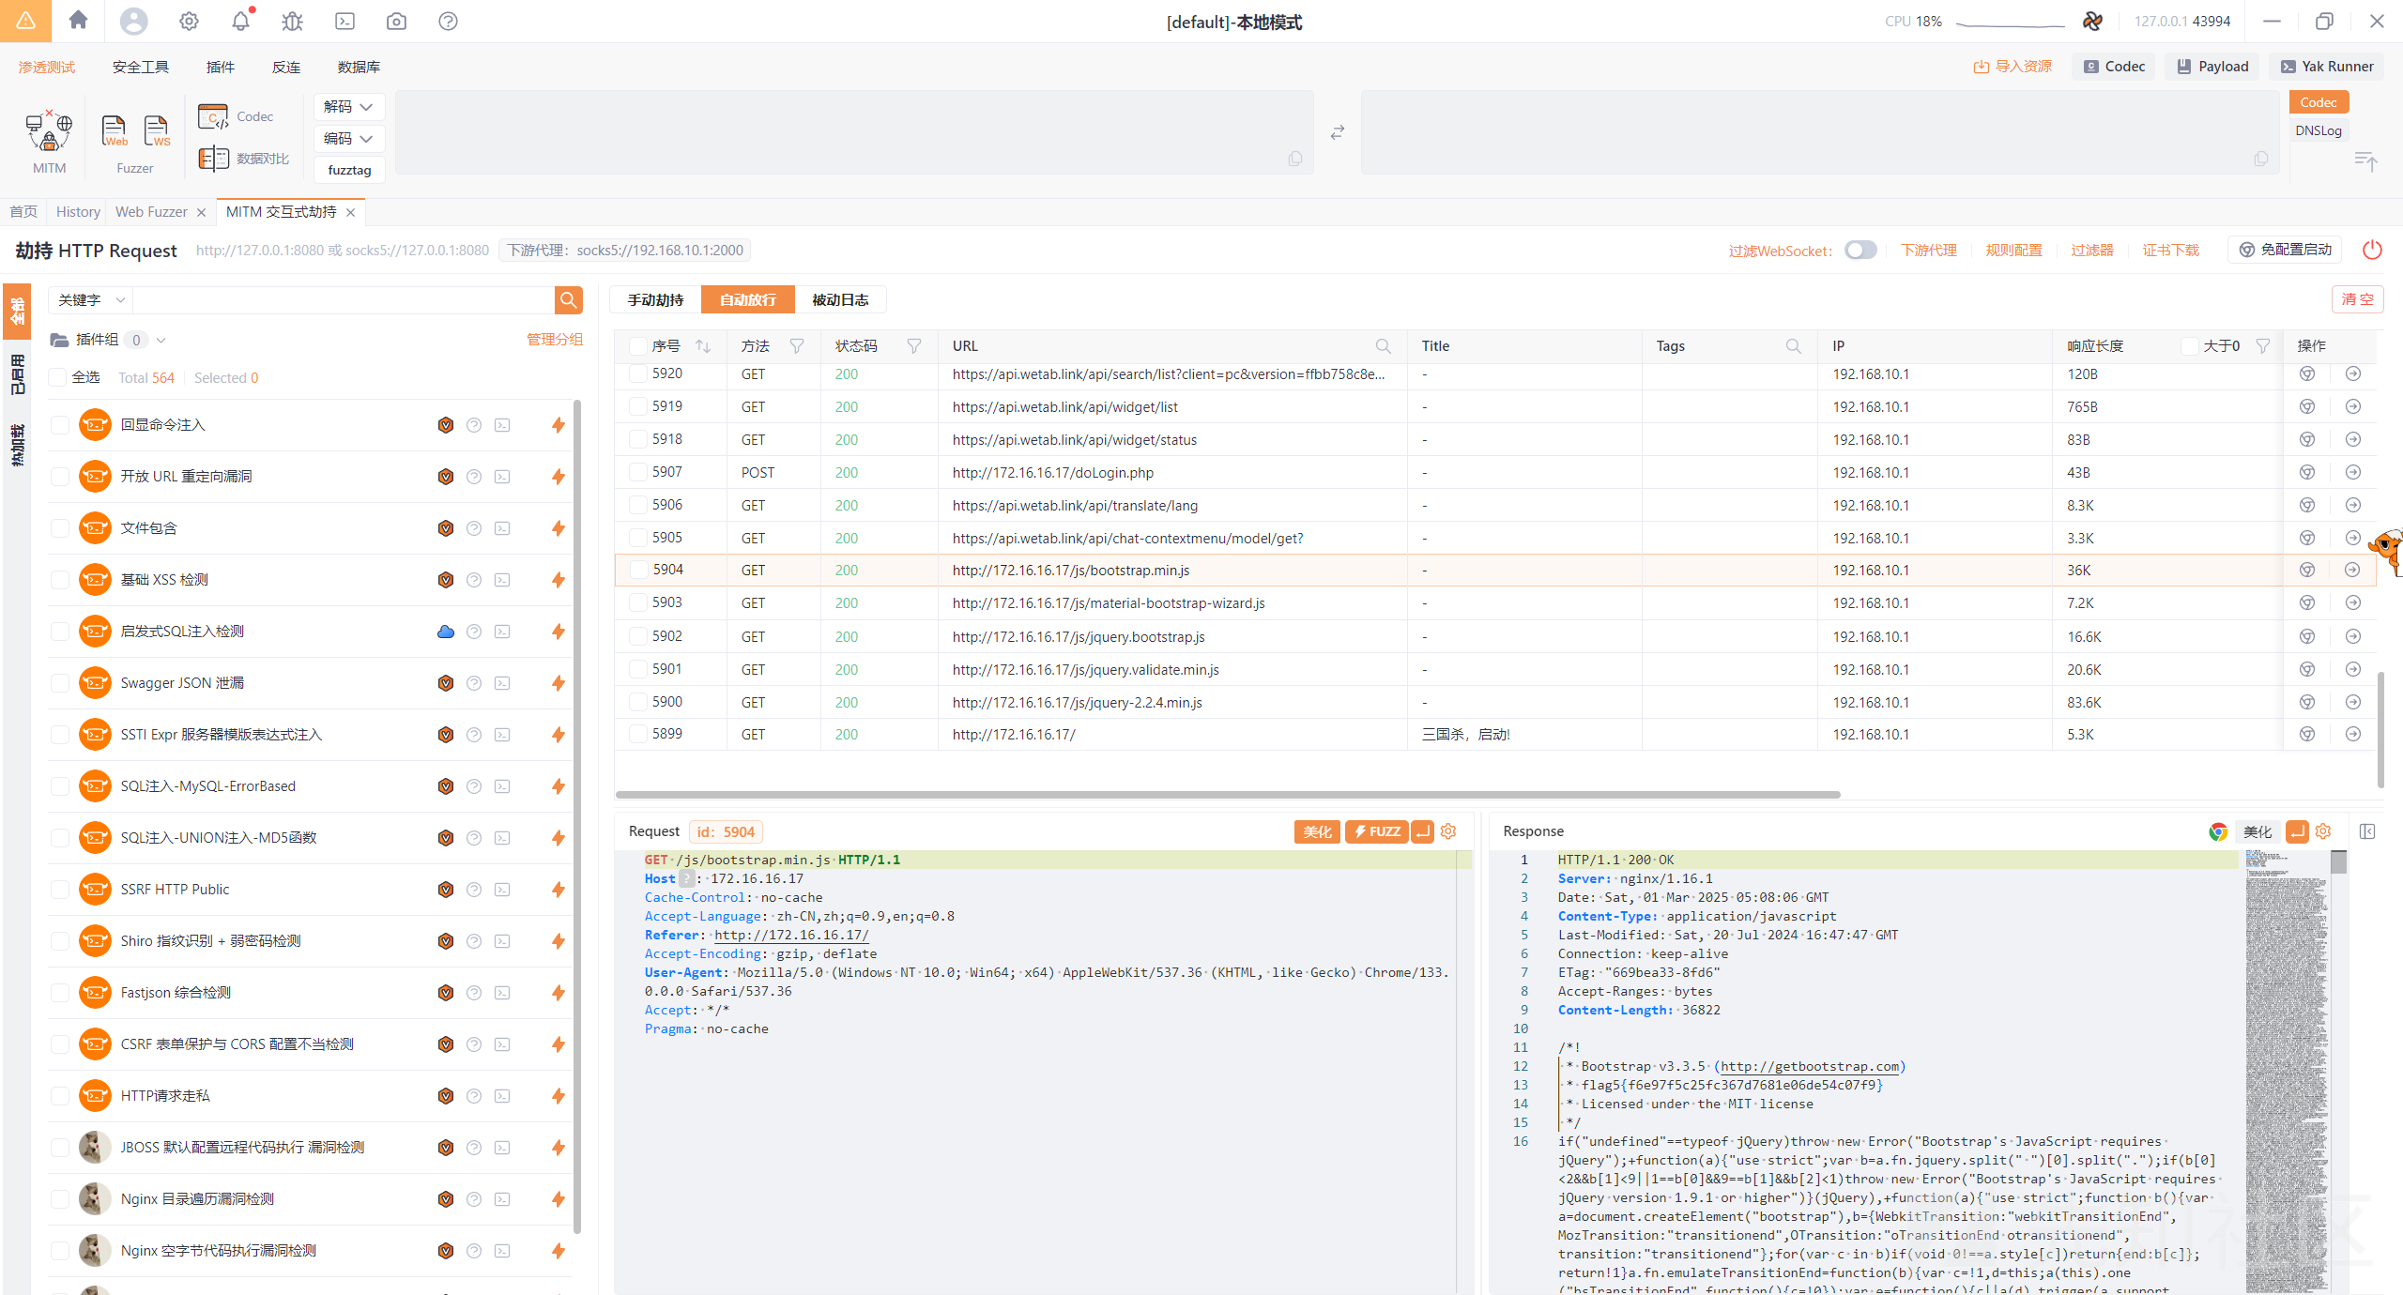The width and height of the screenshot is (2403, 1295).
Task: Click the codec input text area
Action: point(854,132)
